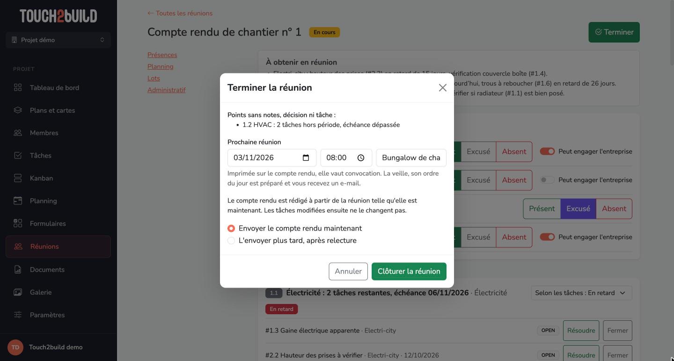This screenshot has width=674, height=361.
Task: Enable the disabled Peut engager l'entreprise switch
Action: click(x=547, y=180)
